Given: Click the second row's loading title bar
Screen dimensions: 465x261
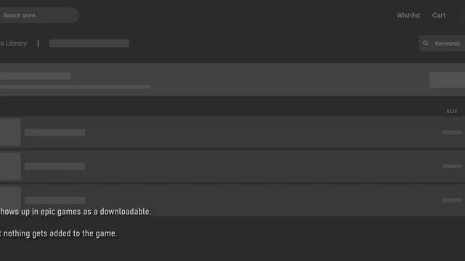Looking at the screenshot, I should tap(55, 166).
